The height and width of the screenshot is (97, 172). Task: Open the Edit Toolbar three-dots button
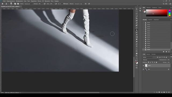137,58
